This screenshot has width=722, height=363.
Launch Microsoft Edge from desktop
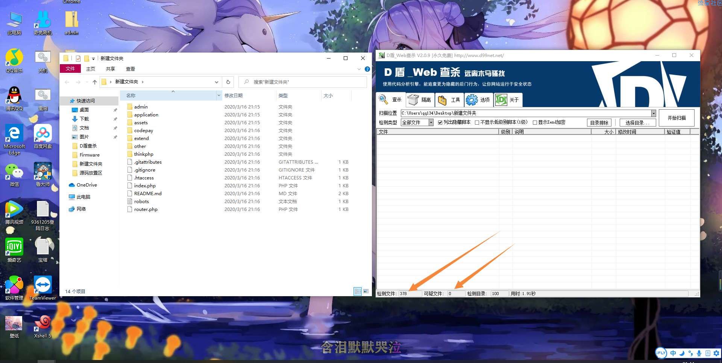(14, 140)
